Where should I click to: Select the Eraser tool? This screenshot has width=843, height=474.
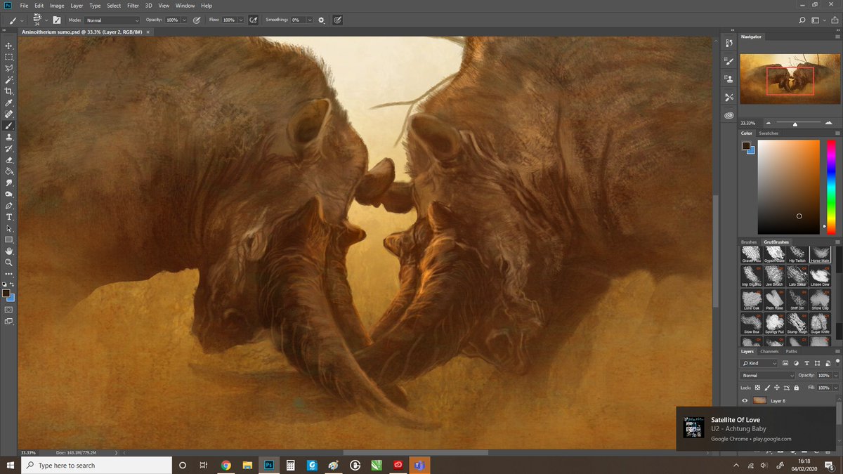click(9, 159)
